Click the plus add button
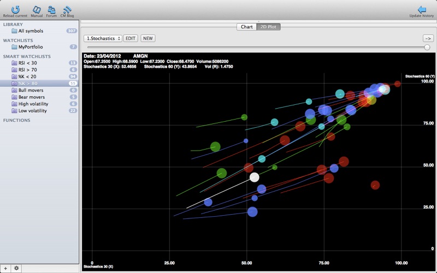437x273 pixels. click(5, 268)
